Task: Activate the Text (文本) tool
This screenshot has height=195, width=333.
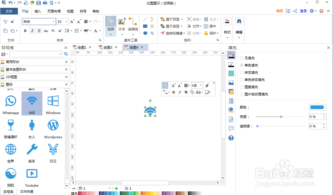Action: [x=122, y=26]
